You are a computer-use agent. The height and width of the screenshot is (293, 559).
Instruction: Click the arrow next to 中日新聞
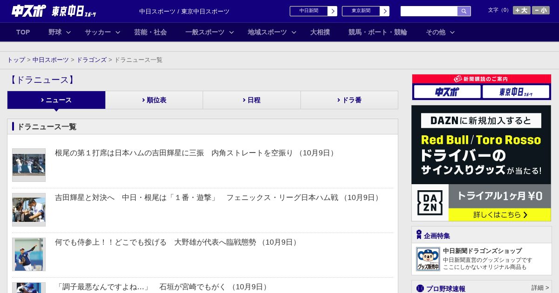332,11
